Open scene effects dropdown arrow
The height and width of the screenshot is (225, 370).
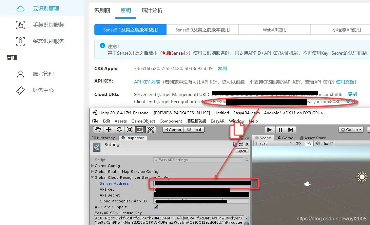332,143
